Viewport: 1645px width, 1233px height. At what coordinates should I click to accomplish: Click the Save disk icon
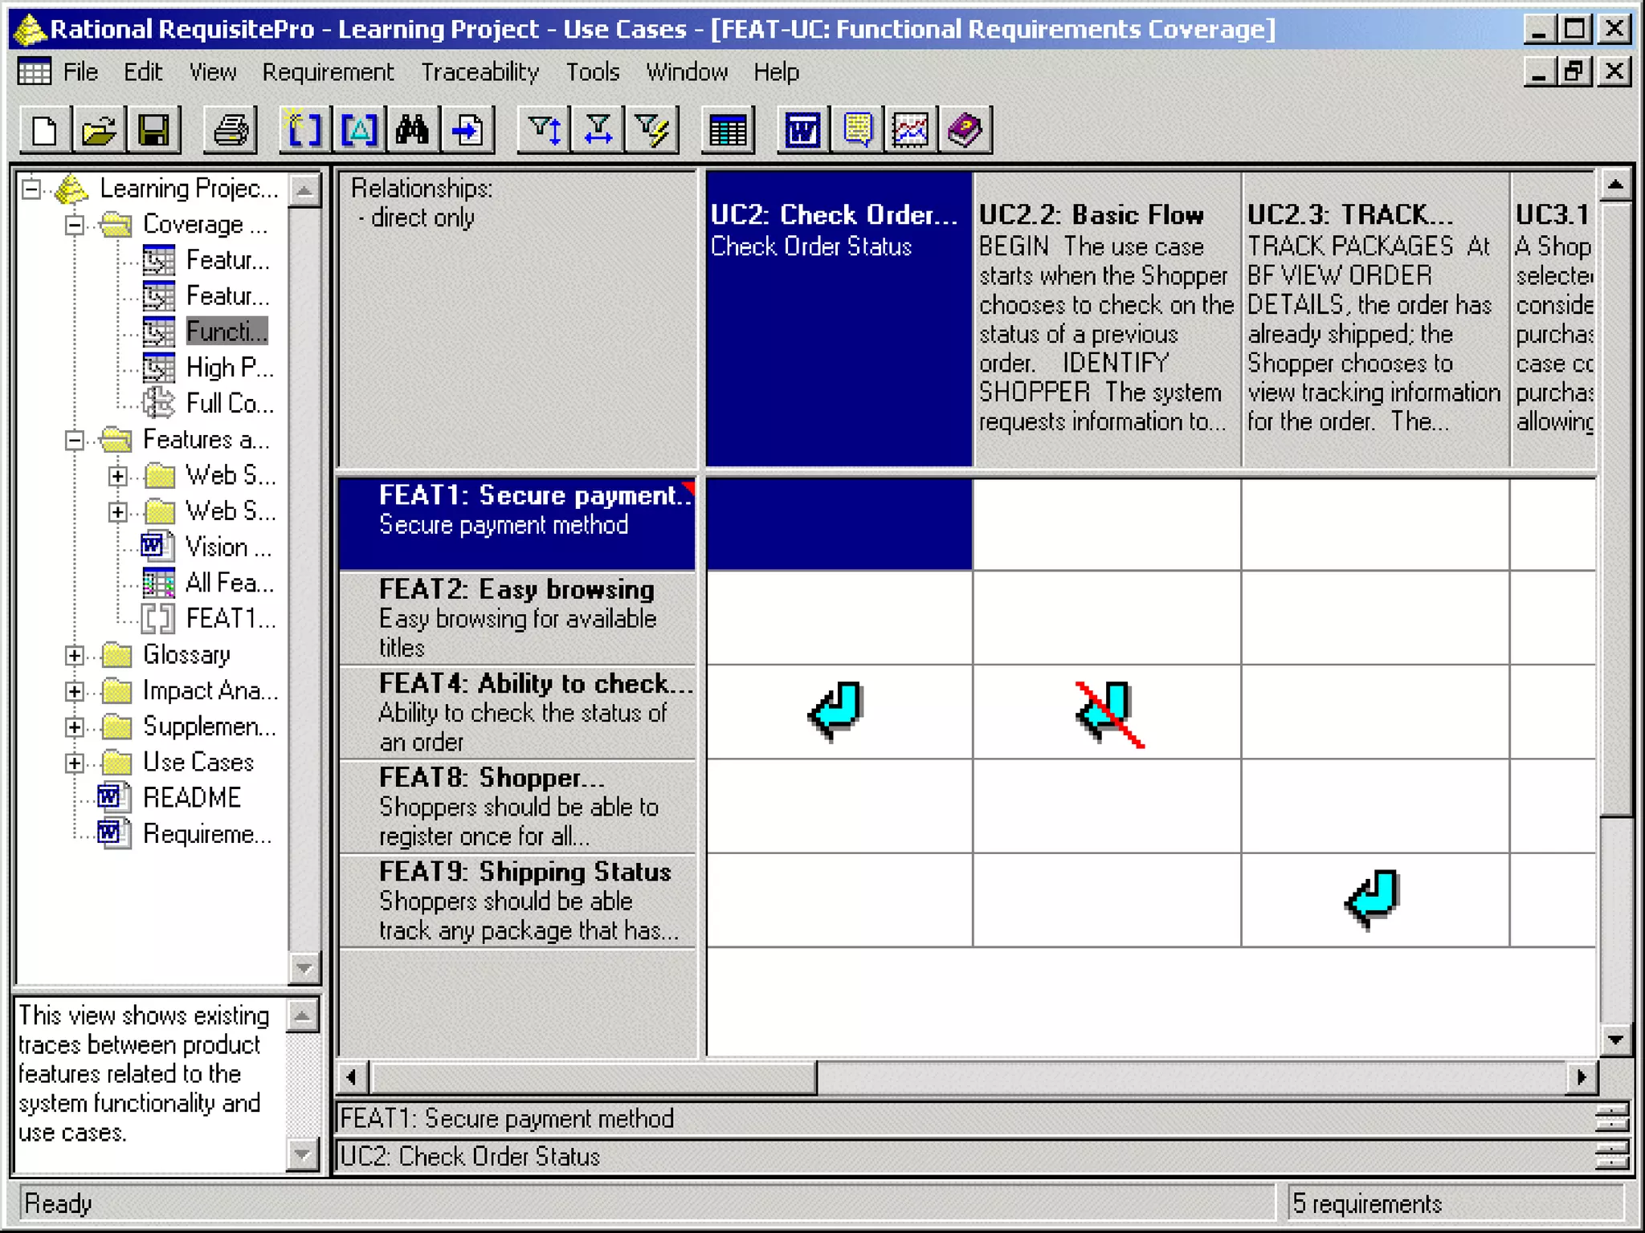tap(153, 130)
